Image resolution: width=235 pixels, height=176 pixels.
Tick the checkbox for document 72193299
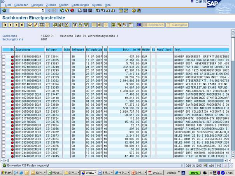[4, 70]
